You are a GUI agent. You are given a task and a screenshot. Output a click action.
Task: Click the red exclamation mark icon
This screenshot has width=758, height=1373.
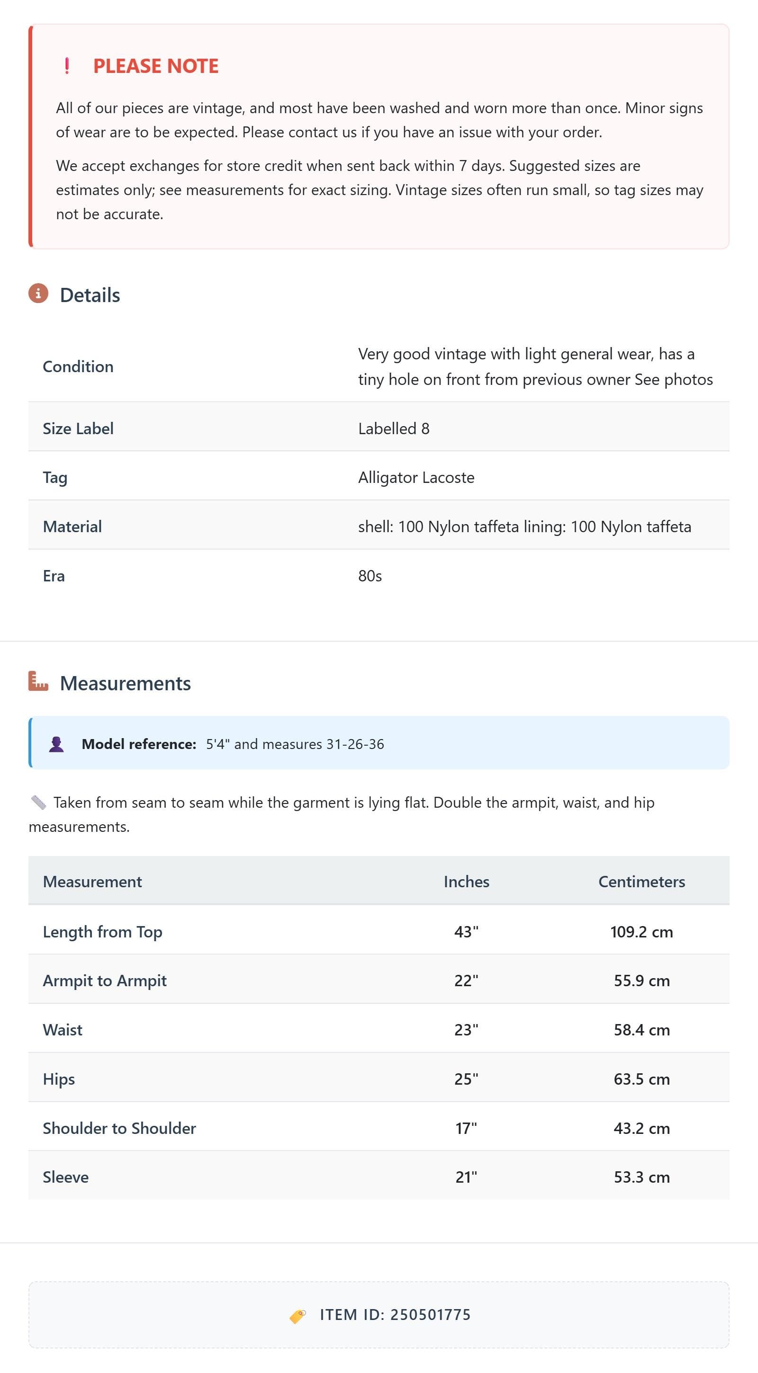67,66
